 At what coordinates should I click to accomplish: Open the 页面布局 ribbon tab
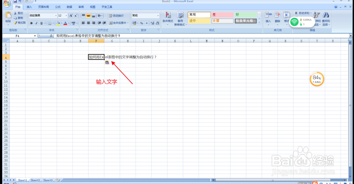(44, 7)
